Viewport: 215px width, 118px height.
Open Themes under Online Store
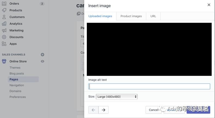pos(15,68)
